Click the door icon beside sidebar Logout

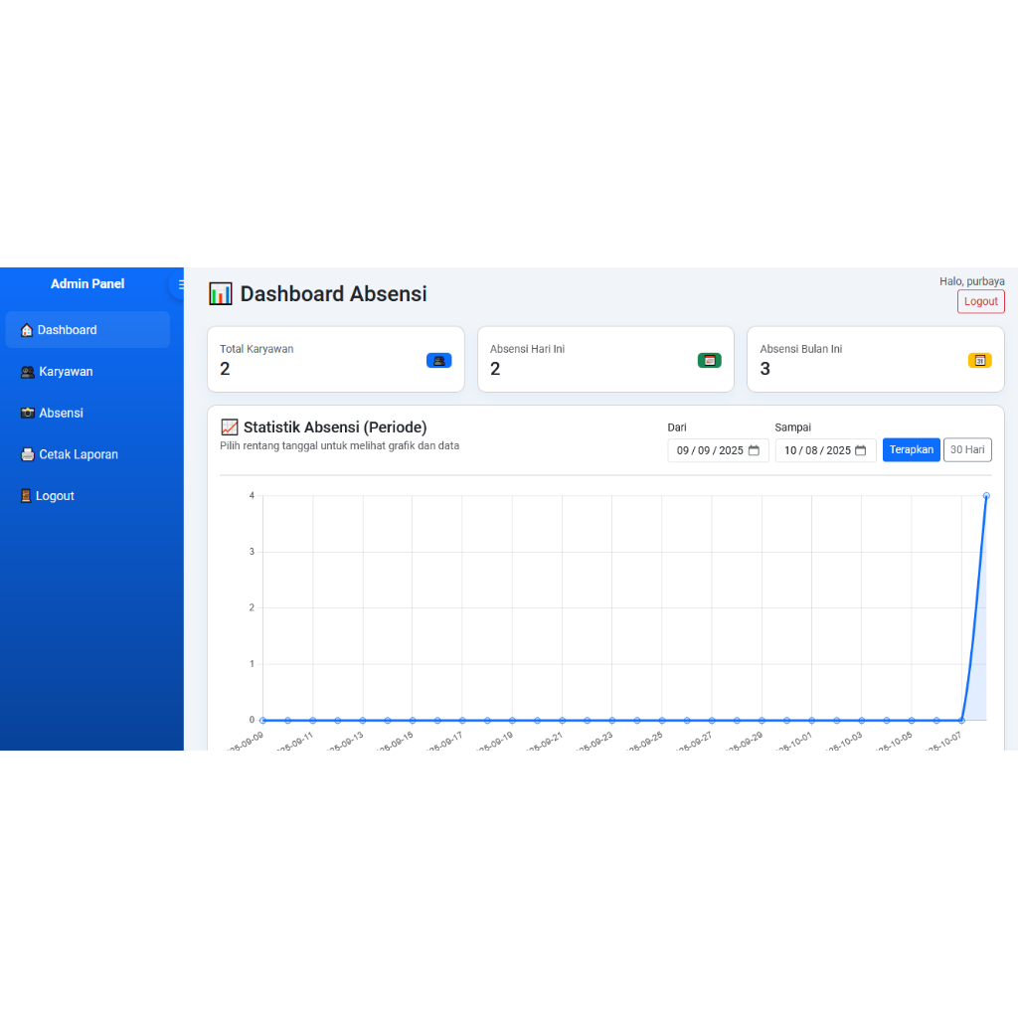pyautogui.click(x=26, y=496)
